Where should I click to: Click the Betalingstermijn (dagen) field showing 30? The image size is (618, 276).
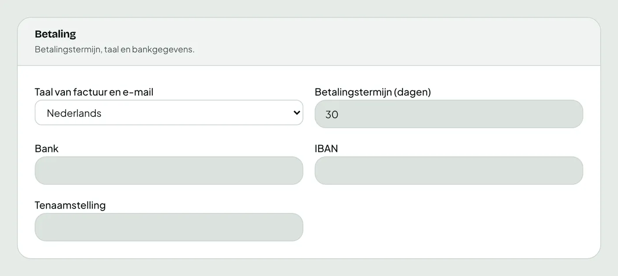pos(448,114)
